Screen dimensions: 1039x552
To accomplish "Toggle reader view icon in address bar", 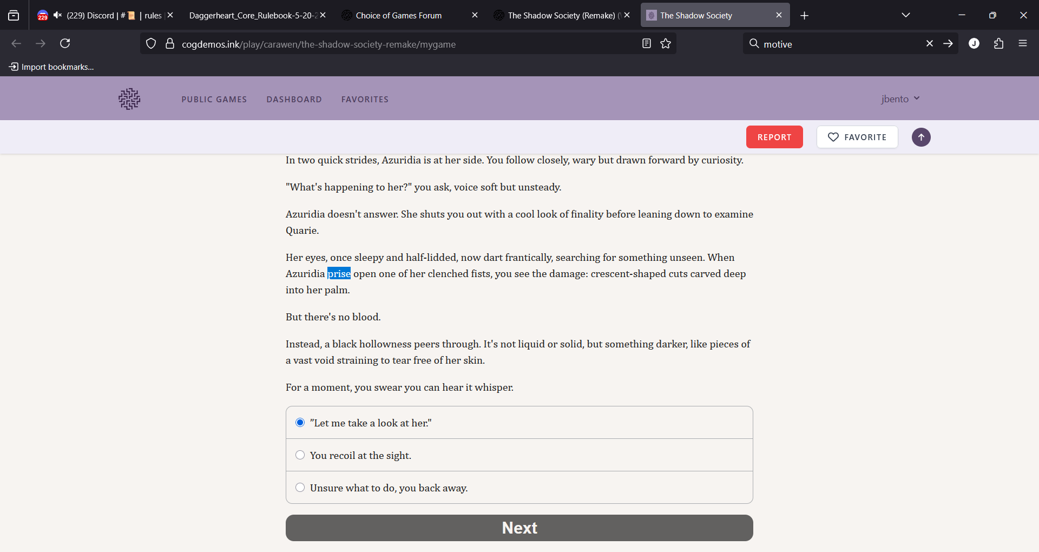I will [x=646, y=43].
